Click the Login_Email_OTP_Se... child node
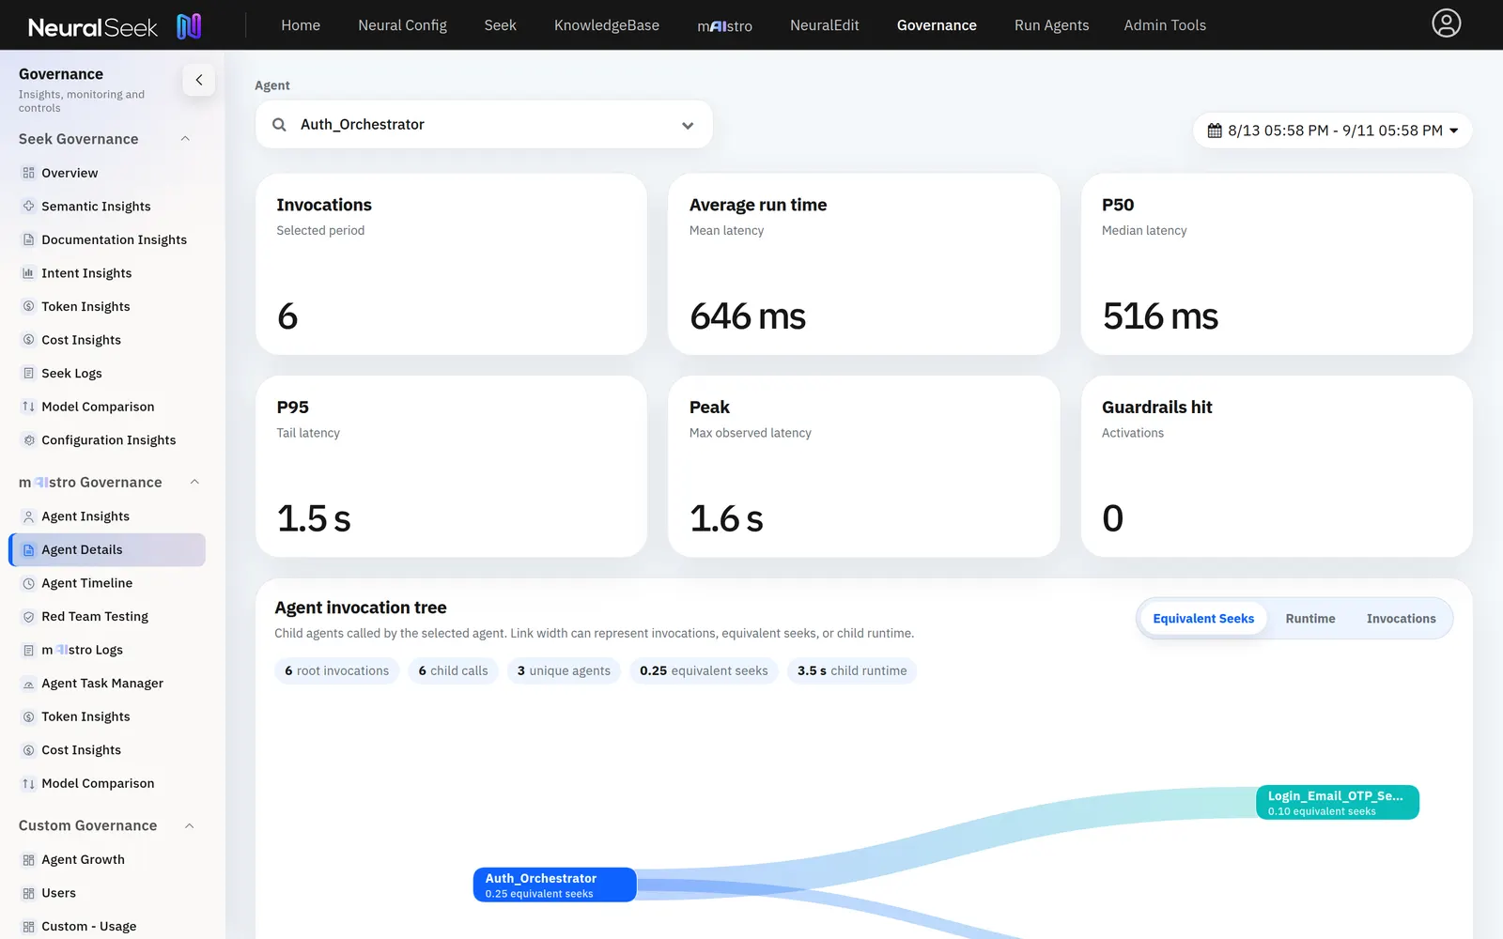Screen dimensions: 1503x939 point(1338,803)
